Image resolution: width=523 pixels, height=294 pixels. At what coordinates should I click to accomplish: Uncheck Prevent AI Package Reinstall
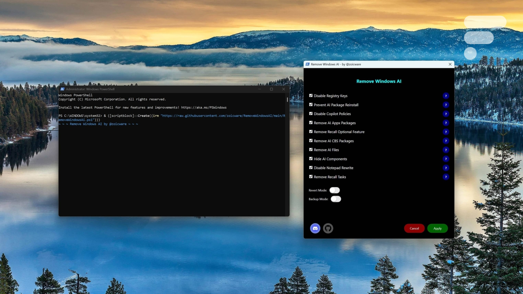(x=311, y=105)
